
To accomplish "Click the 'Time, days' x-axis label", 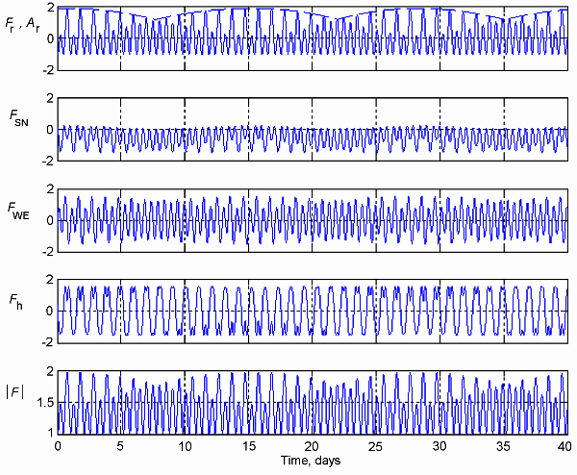I will click(311, 461).
